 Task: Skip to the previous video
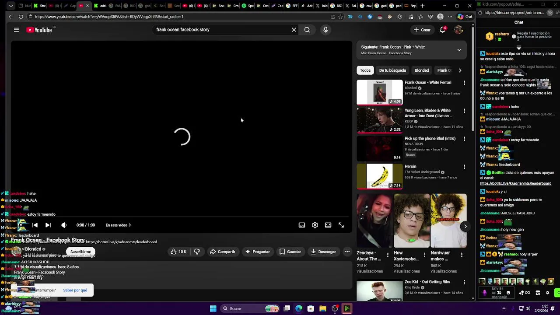pos(35,225)
